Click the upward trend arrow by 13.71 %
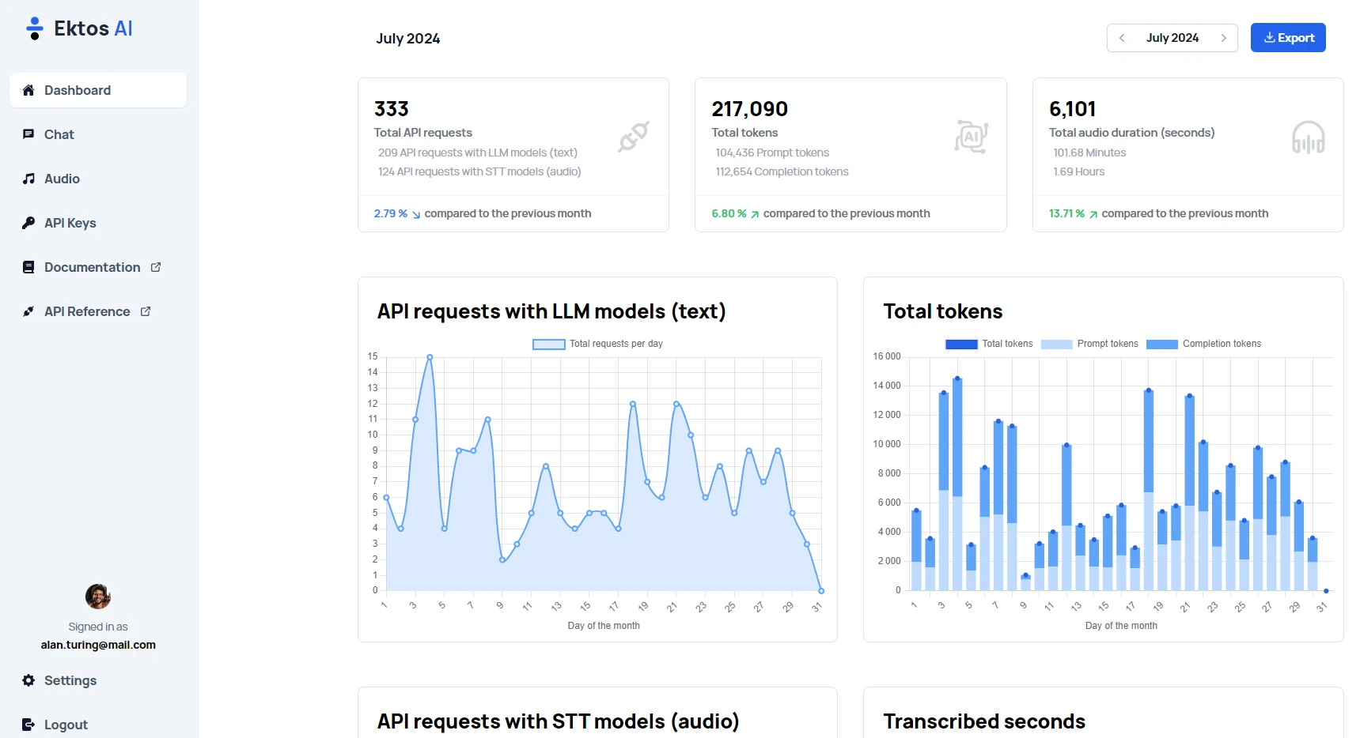 point(1093,214)
